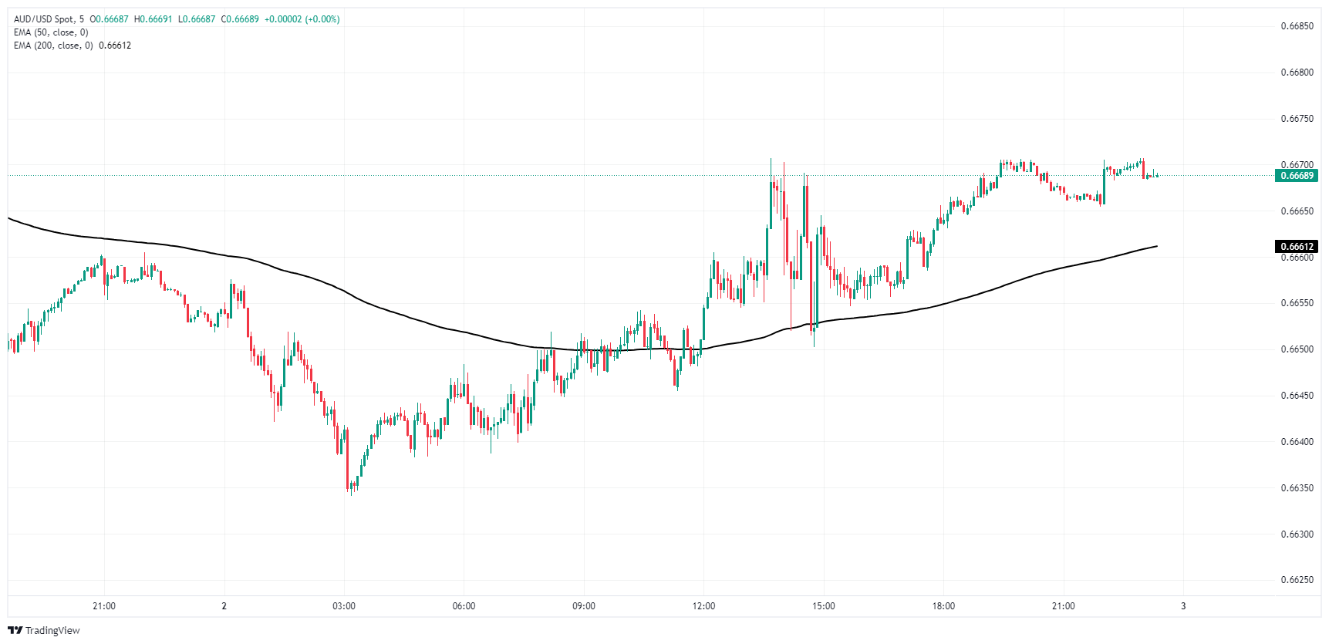
Task: Click the green 0.66689 current price tag
Action: [x=1297, y=176]
